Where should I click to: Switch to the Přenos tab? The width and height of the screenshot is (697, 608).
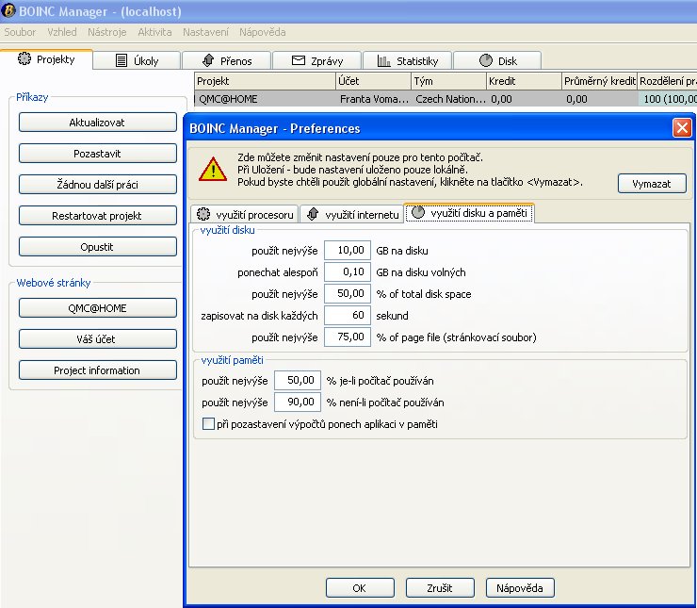pyautogui.click(x=227, y=60)
